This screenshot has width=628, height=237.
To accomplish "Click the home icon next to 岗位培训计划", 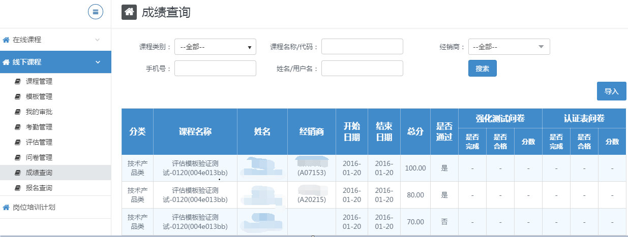I will point(6,207).
